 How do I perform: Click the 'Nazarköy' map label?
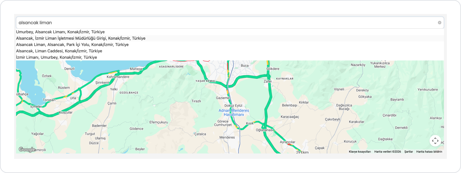click(358, 65)
